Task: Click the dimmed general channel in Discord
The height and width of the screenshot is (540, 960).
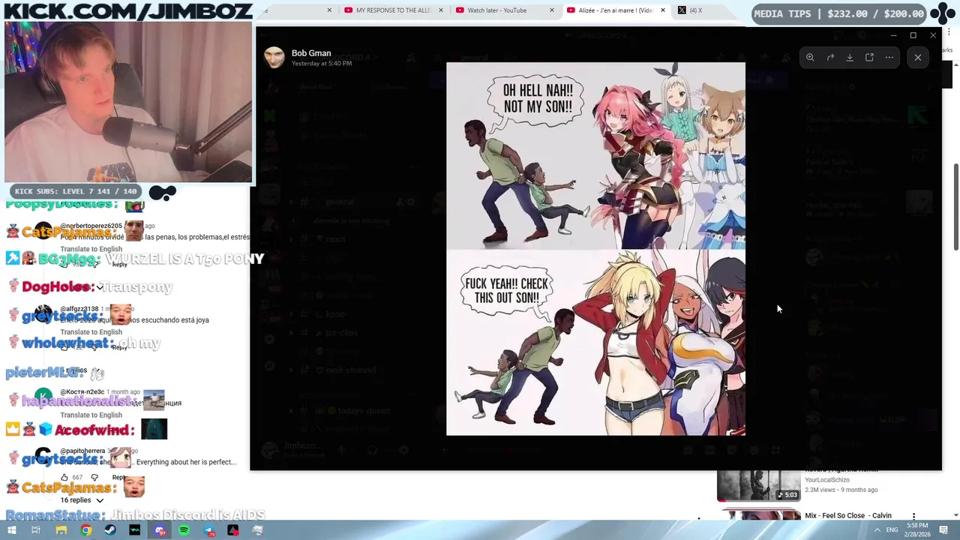Action: (340, 202)
